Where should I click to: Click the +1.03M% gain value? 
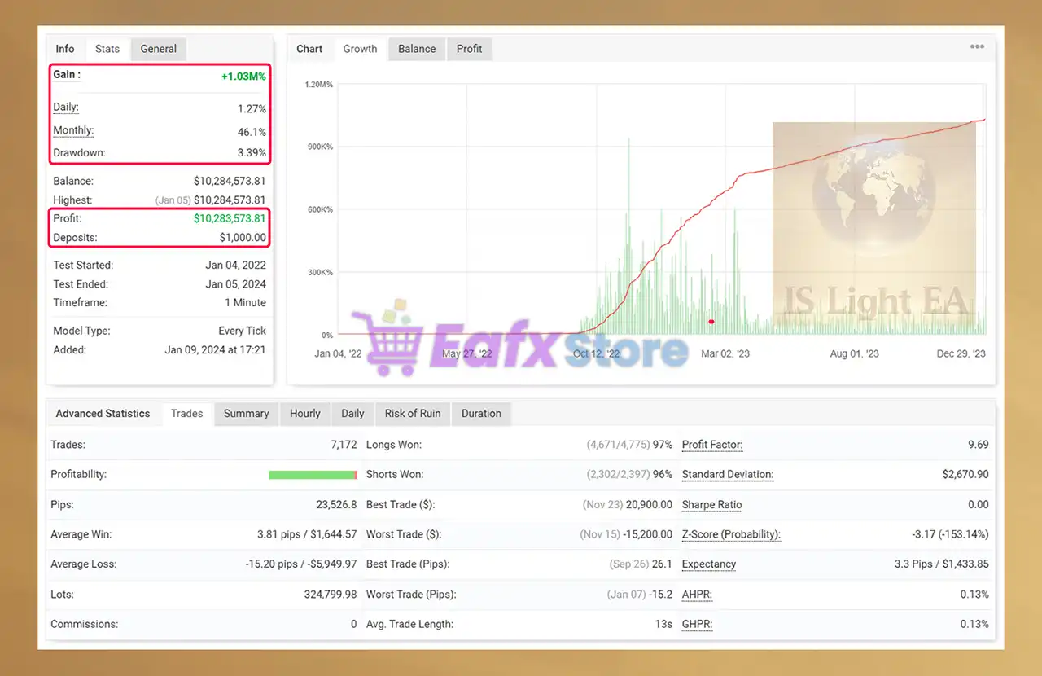pos(243,77)
